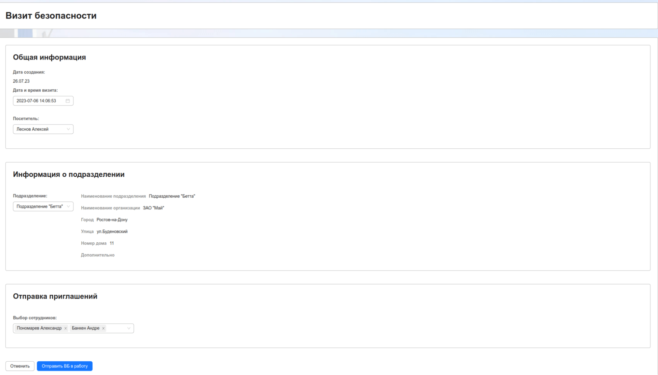Click the Банкен Андре tag label

[86, 328]
